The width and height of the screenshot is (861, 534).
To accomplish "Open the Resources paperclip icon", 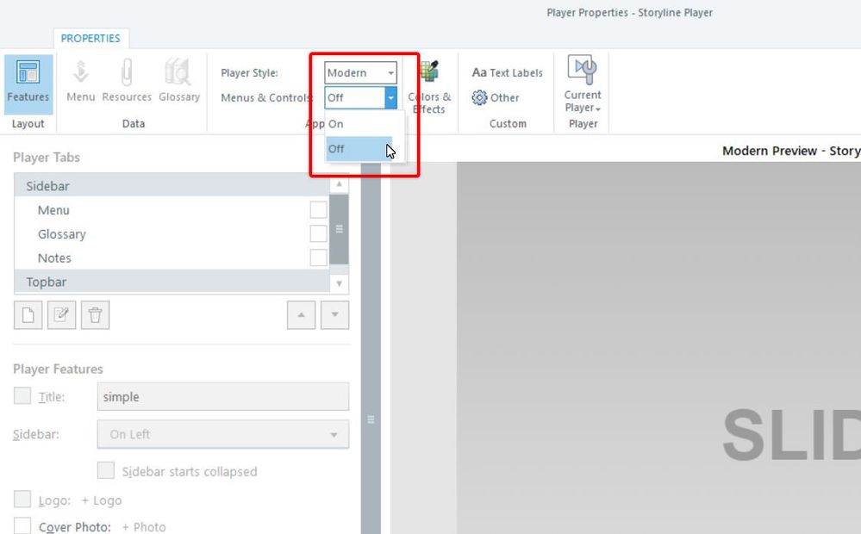I will (127, 81).
